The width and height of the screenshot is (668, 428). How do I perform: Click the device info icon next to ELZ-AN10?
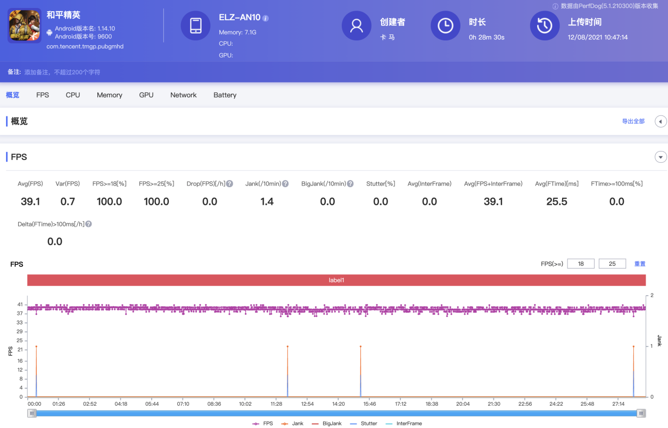coord(266,18)
